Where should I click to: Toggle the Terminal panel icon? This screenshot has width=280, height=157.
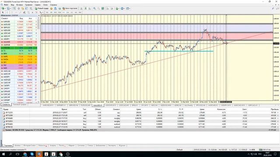pyautogui.click(x=27, y=8)
